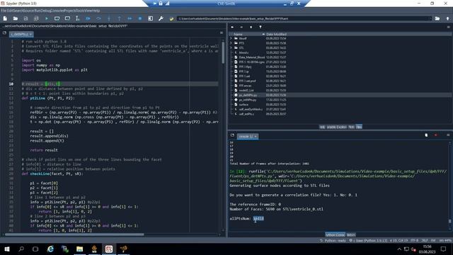Remove all variables icon in console

[426, 135]
